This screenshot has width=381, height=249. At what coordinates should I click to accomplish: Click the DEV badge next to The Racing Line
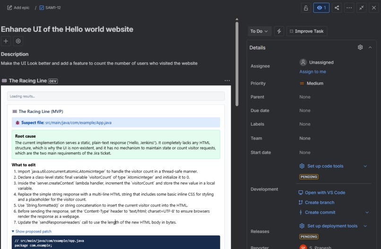pyautogui.click(x=53, y=81)
